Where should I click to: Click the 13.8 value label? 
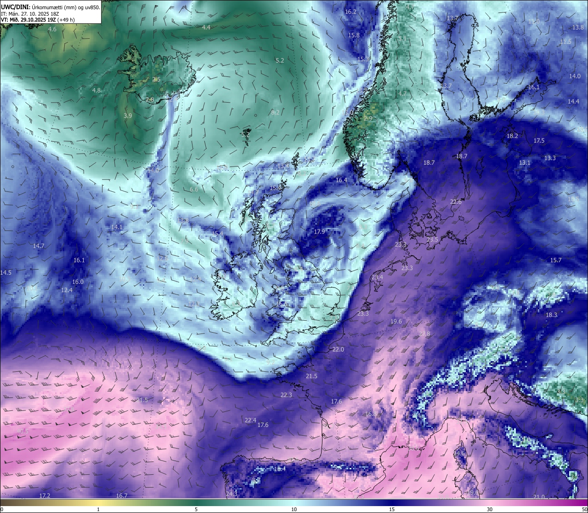tap(578, 28)
